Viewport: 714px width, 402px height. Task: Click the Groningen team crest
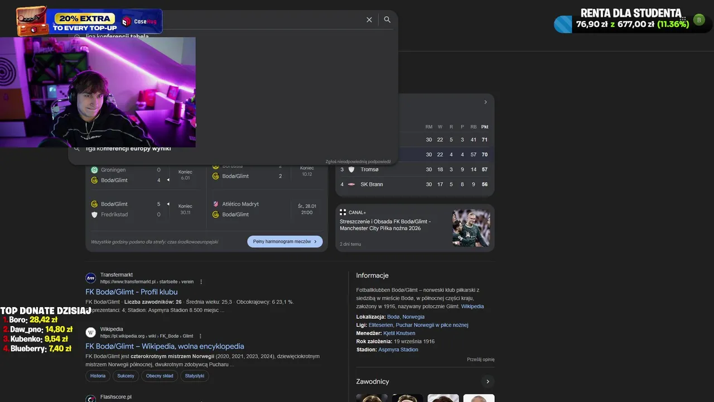coord(94,170)
